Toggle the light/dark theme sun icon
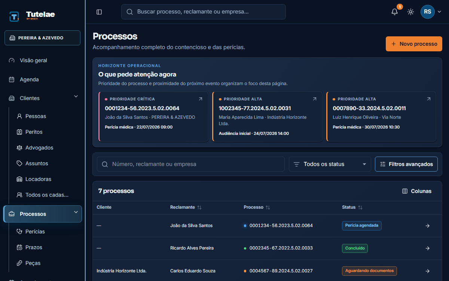449x281 pixels. coord(411,12)
